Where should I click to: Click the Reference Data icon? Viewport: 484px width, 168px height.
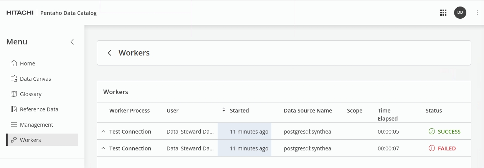(14, 109)
